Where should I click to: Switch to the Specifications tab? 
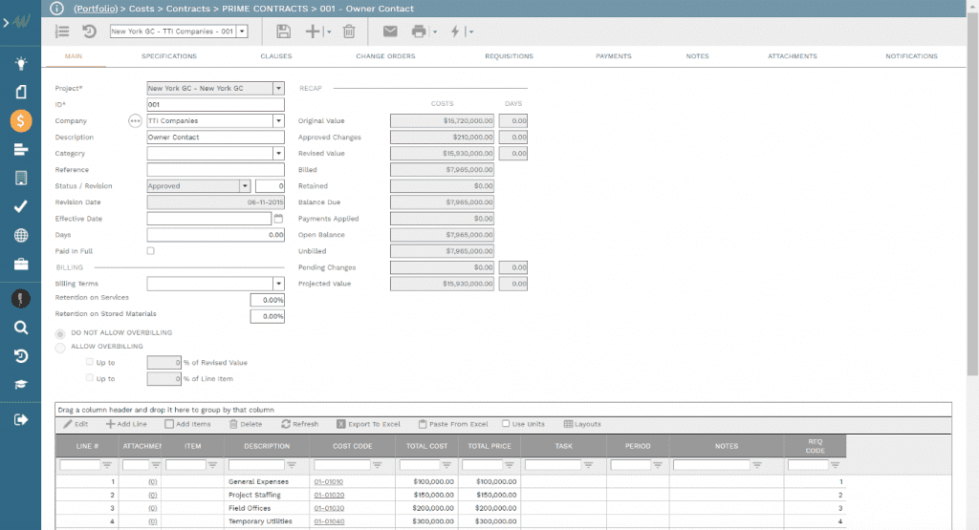[168, 56]
